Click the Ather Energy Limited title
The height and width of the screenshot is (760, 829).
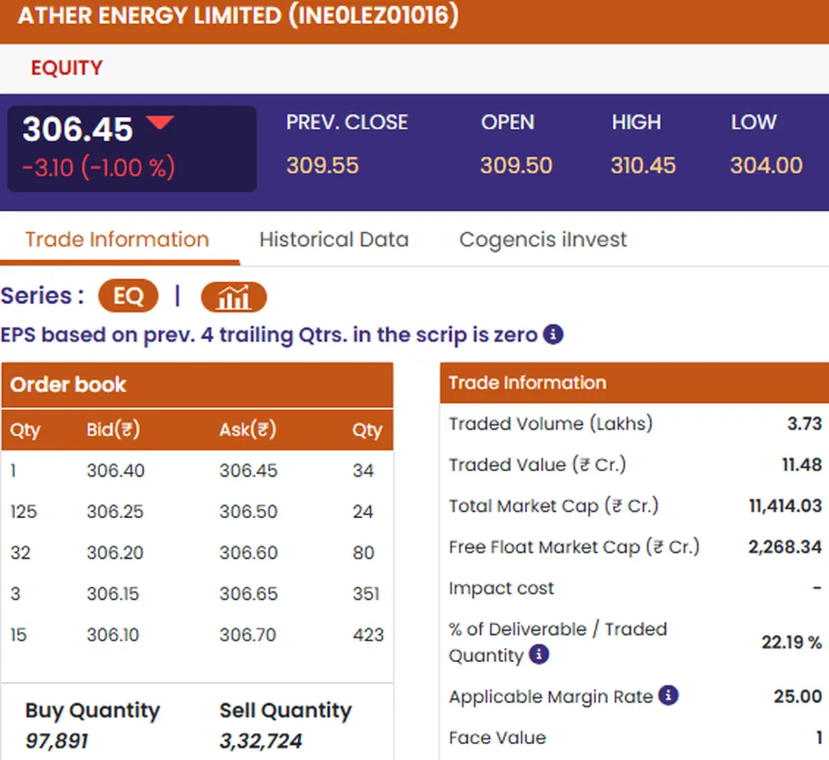[x=238, y=15]
